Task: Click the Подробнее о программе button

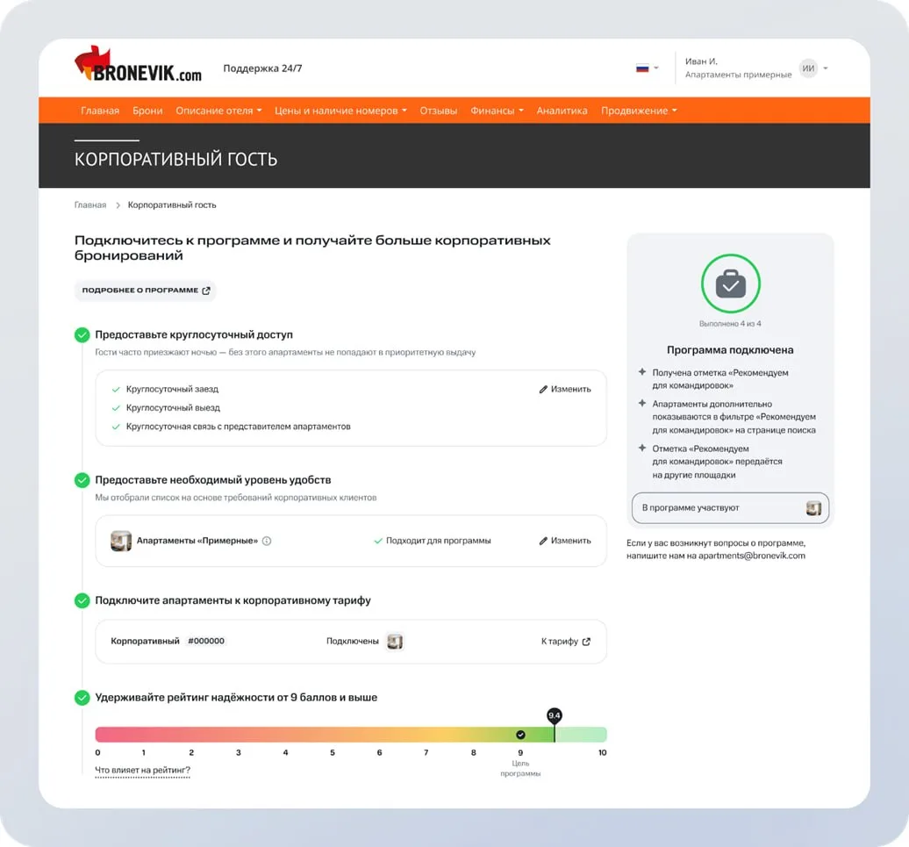Action: click(x=146, y=291)
